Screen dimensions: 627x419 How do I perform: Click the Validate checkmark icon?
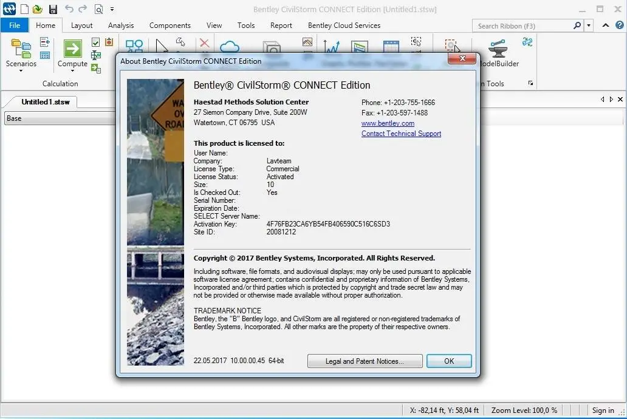coord(95,42)
